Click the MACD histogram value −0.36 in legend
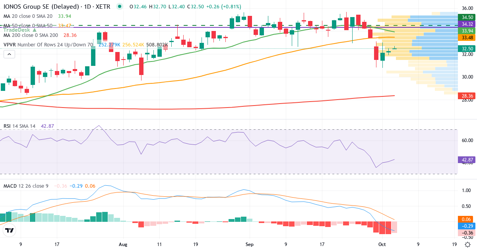The image size is (477, 250). click(x=60, y=186)
